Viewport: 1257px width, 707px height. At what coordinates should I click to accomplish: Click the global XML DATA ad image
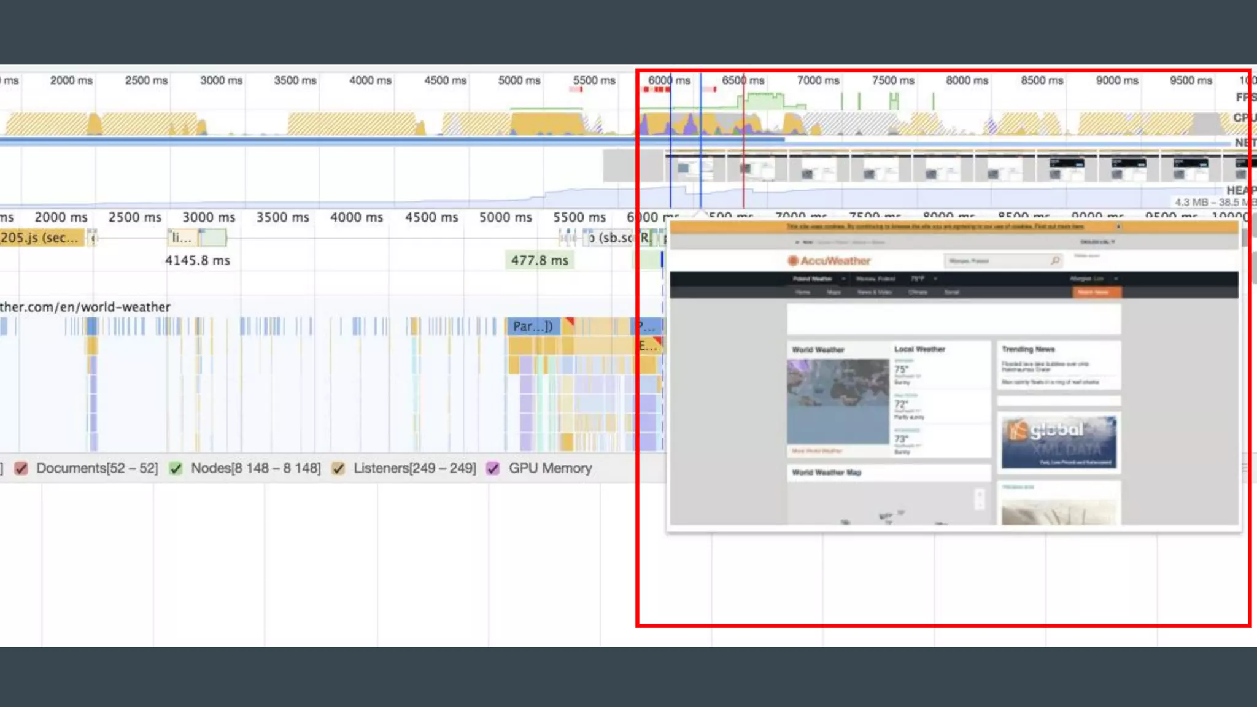click(x=1059, y=442)
